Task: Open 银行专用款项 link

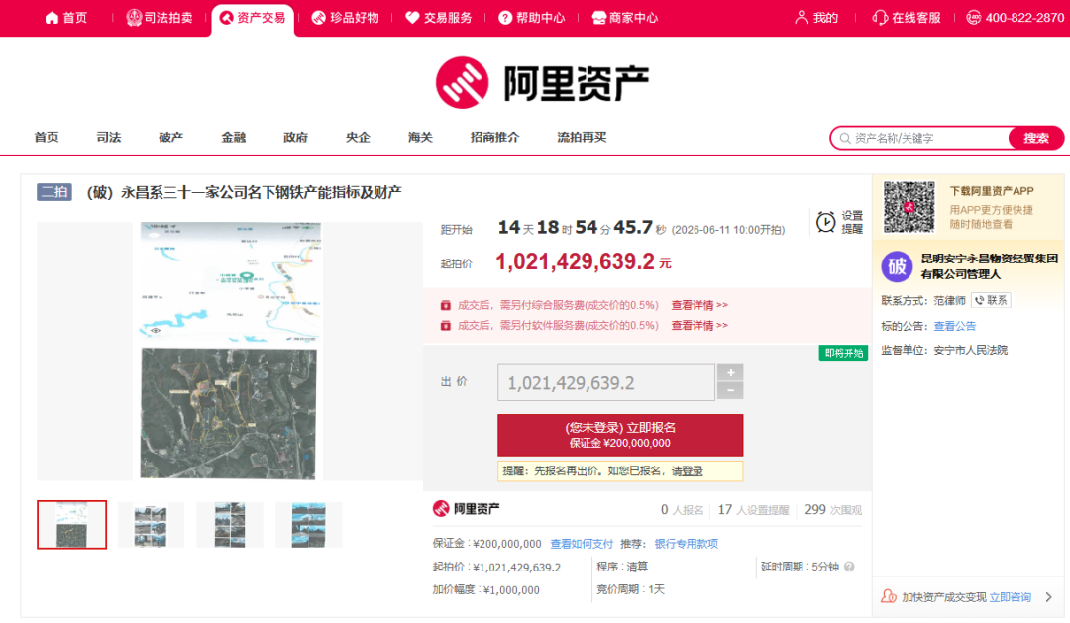Action: (687, 544)
